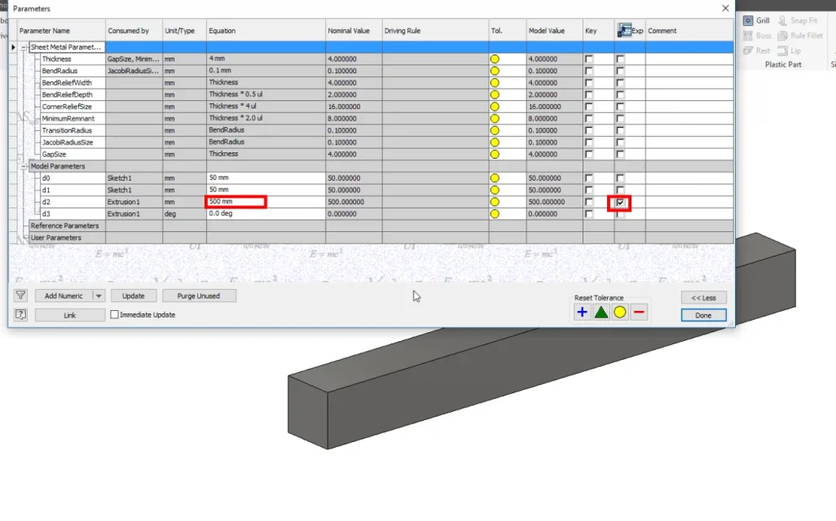The height and width of the screenshot is (521, 836).
Task: Click the Add Numeric button
Action: (64, 296)
